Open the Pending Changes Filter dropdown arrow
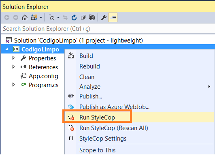 (58, 17)
